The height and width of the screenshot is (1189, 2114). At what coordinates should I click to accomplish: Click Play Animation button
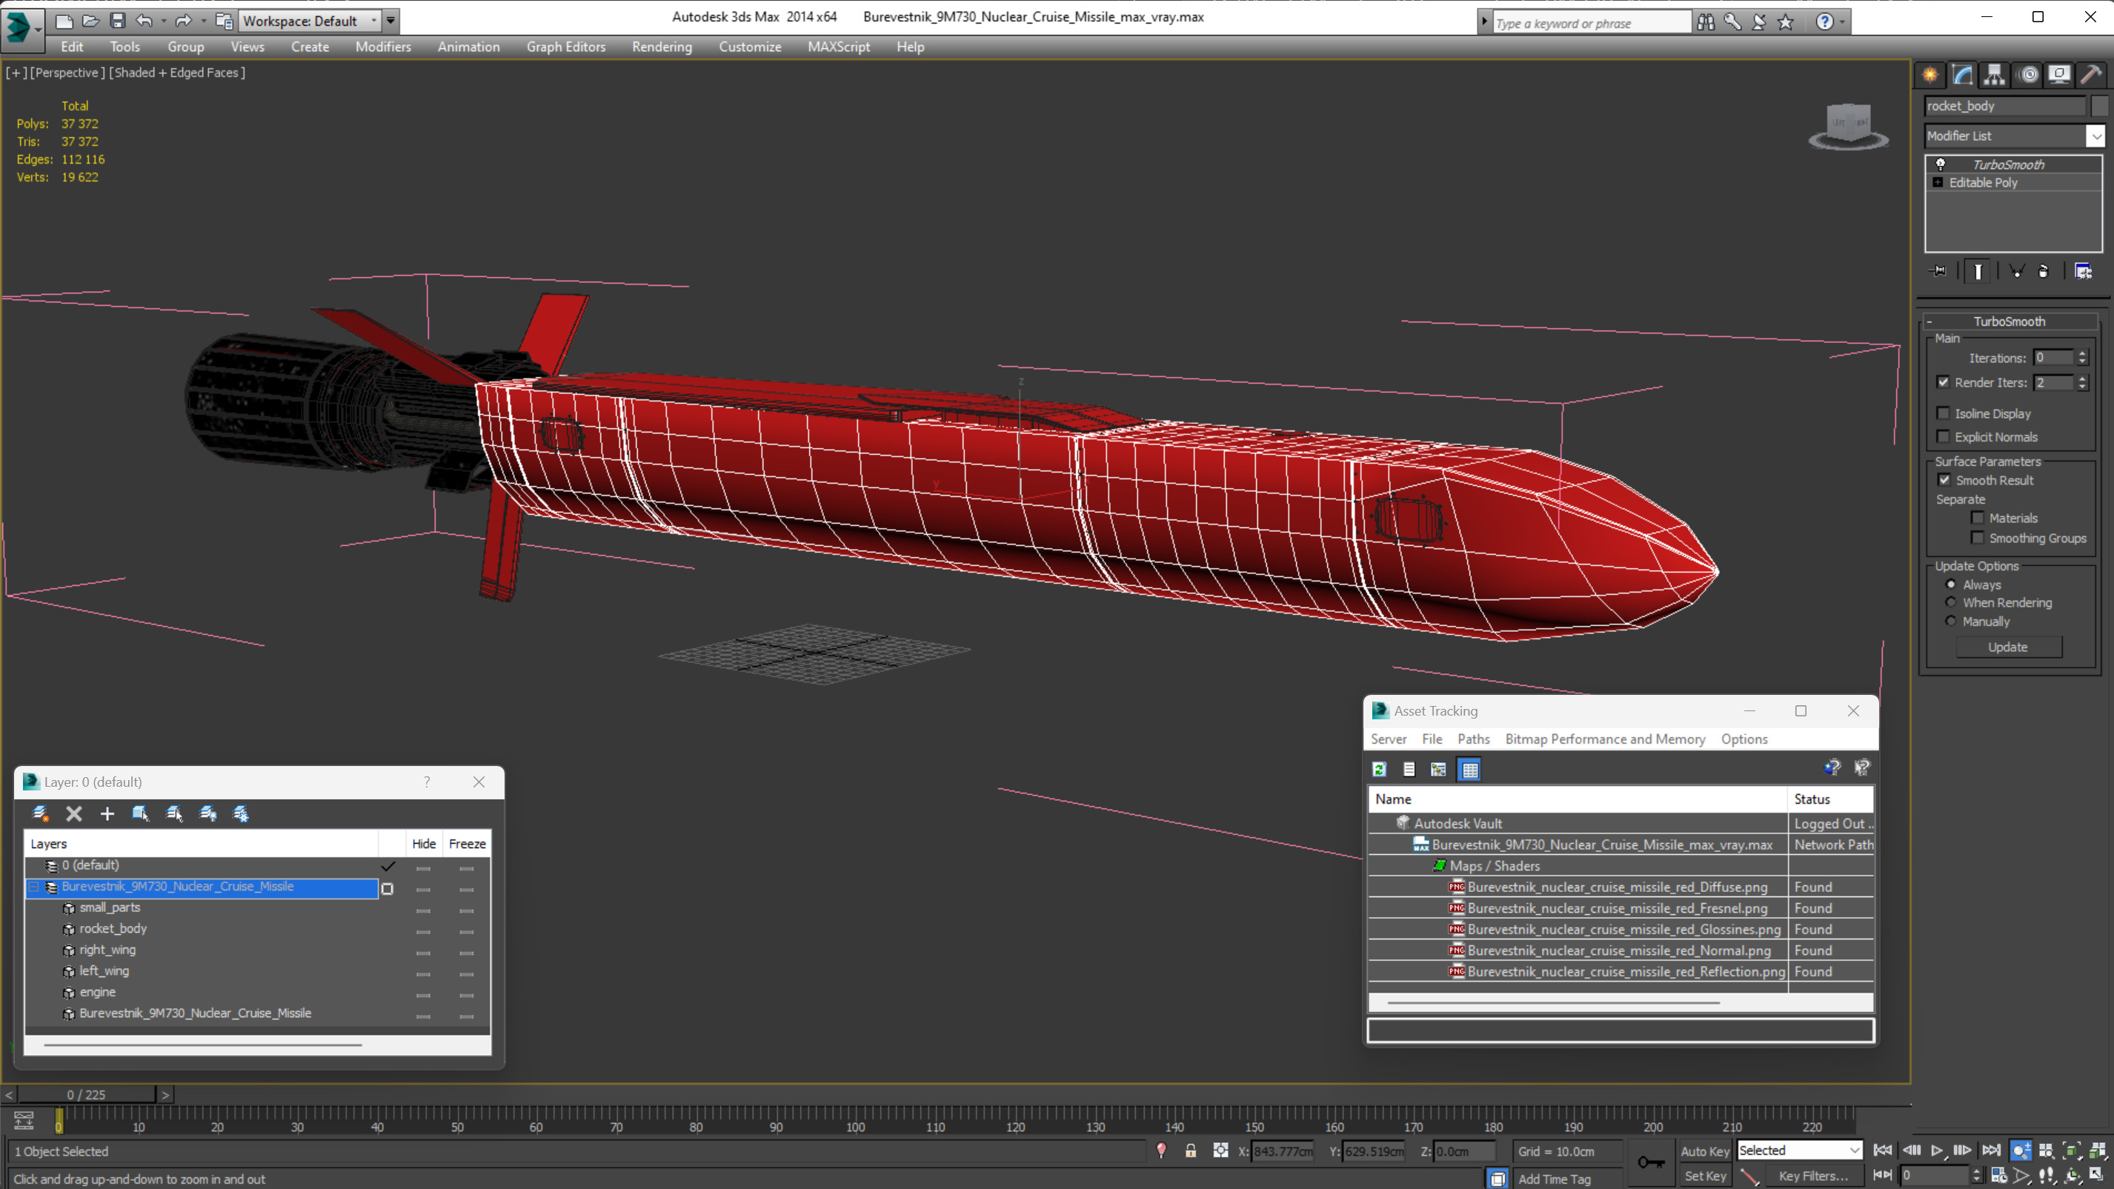[1937, 1150]
